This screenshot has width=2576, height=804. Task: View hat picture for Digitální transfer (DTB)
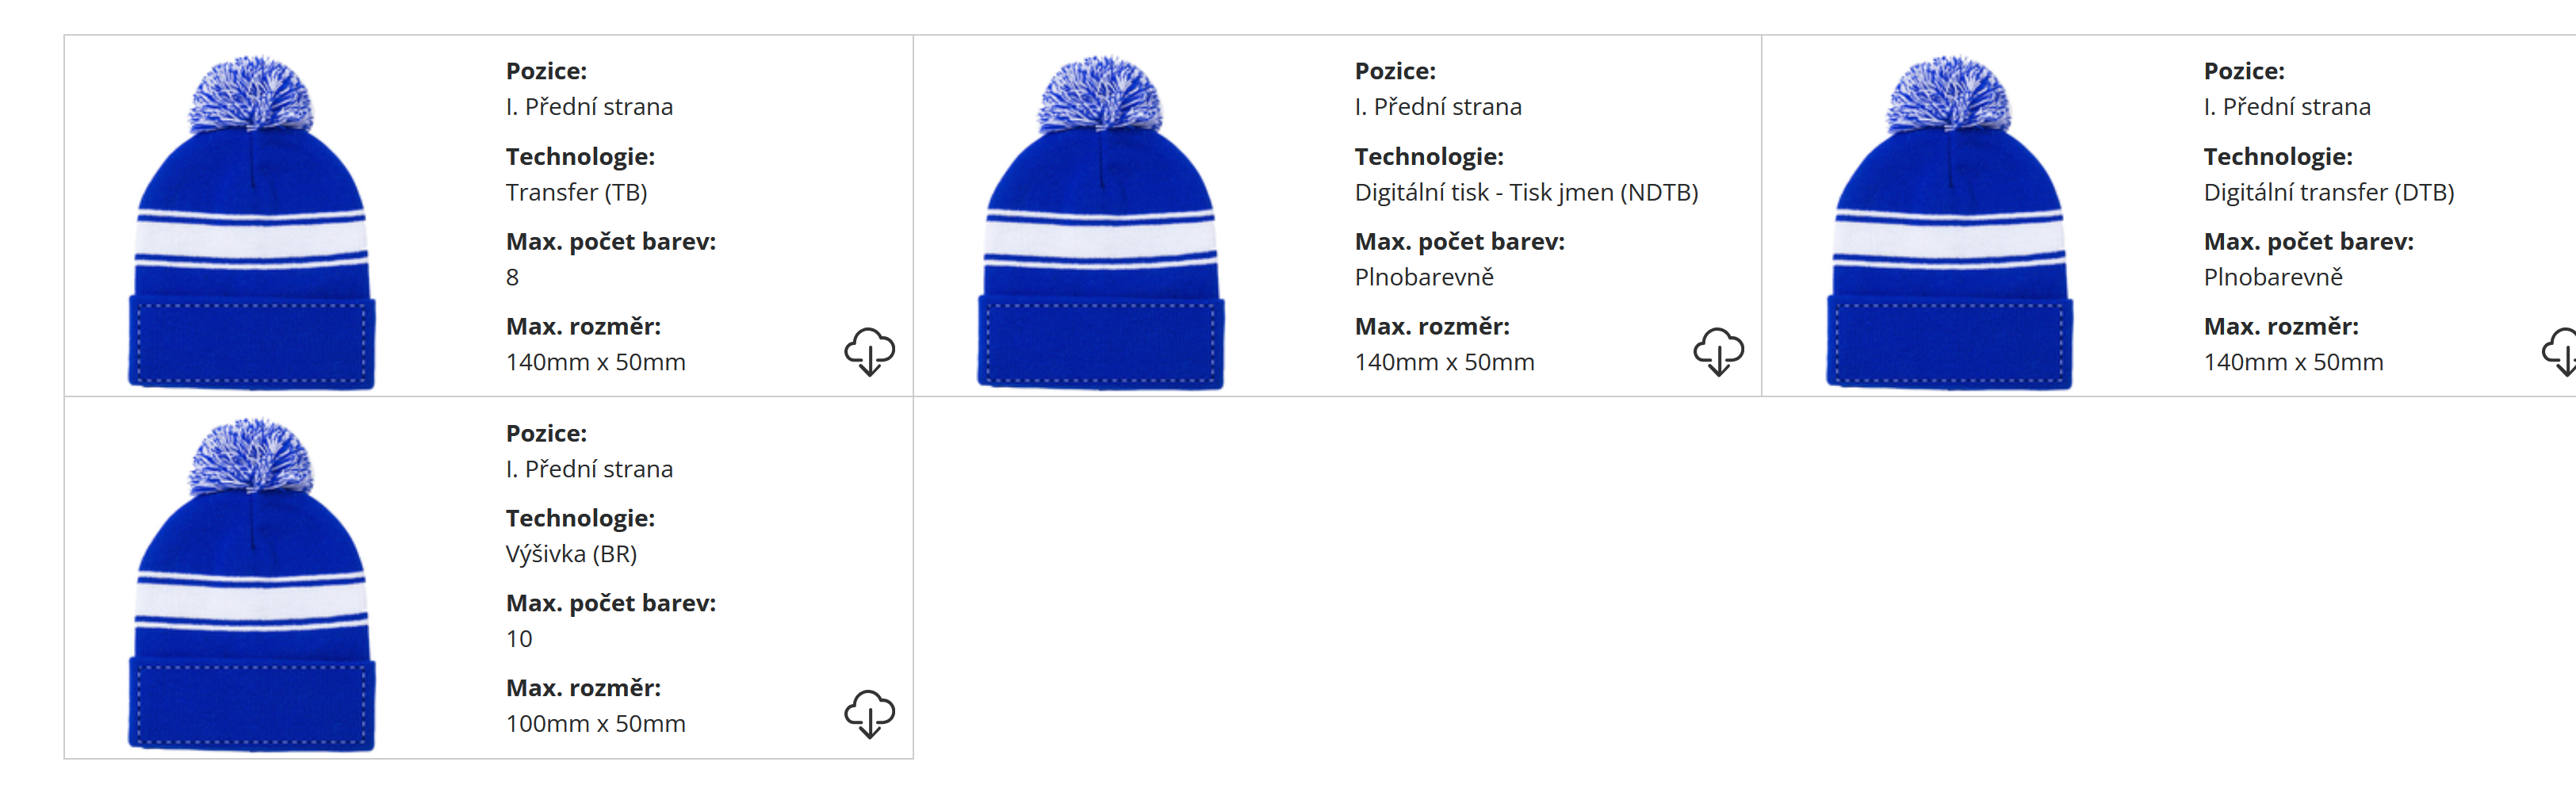[x=1950, y=222]
